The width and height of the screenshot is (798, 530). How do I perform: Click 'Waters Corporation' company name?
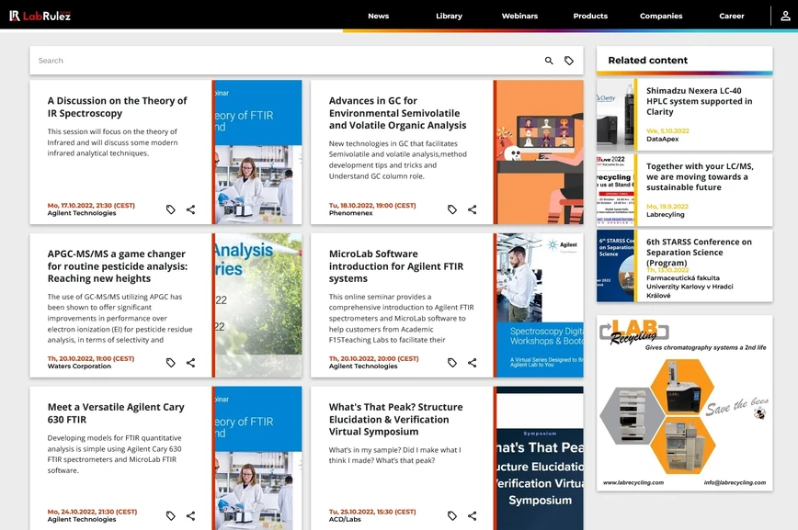tap(79, 366)
